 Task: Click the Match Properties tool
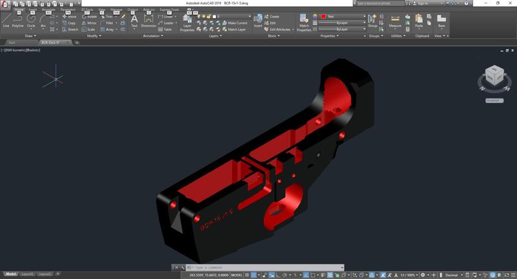(304, 23)
